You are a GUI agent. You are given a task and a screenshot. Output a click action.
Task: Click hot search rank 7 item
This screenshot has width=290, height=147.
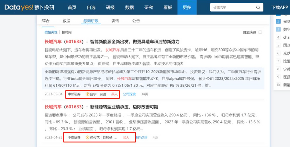[283, 61]
